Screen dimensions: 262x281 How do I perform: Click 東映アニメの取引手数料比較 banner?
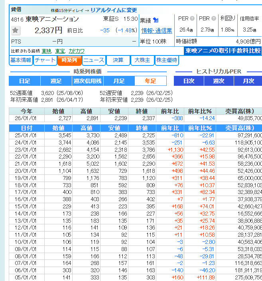[x=223, y=51]
